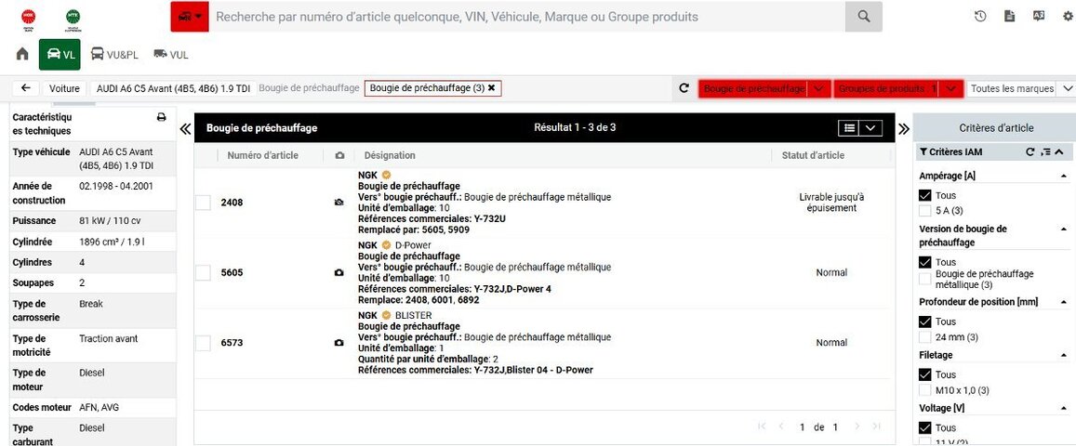Check Bougie de préchauffage métallique (3)
Viewport: 1076px width, 446px height.
click(925, 279)
